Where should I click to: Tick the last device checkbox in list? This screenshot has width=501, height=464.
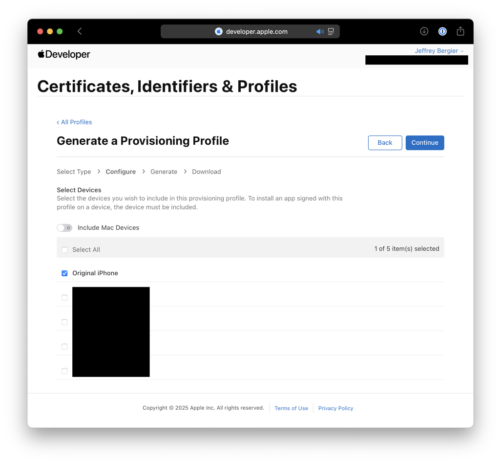pyautogui.click(x=64, y=371)
